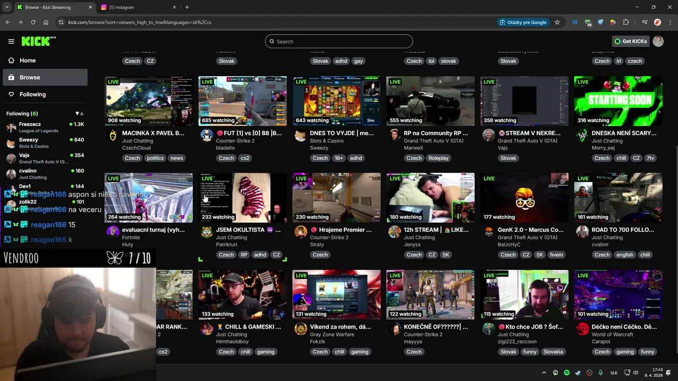Screen dimensions: 678x381
Task: Open FUT vs B8 Counter-Strike thumbnail
Action: tap(243, 101)
